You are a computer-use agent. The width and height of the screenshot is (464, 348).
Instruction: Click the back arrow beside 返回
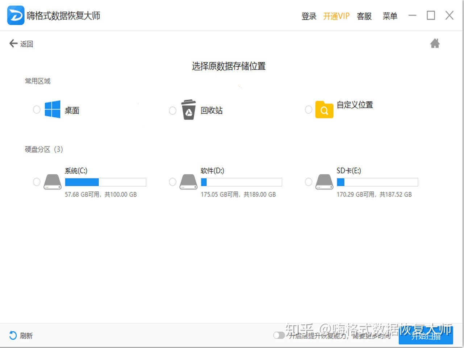pos(13,43)
